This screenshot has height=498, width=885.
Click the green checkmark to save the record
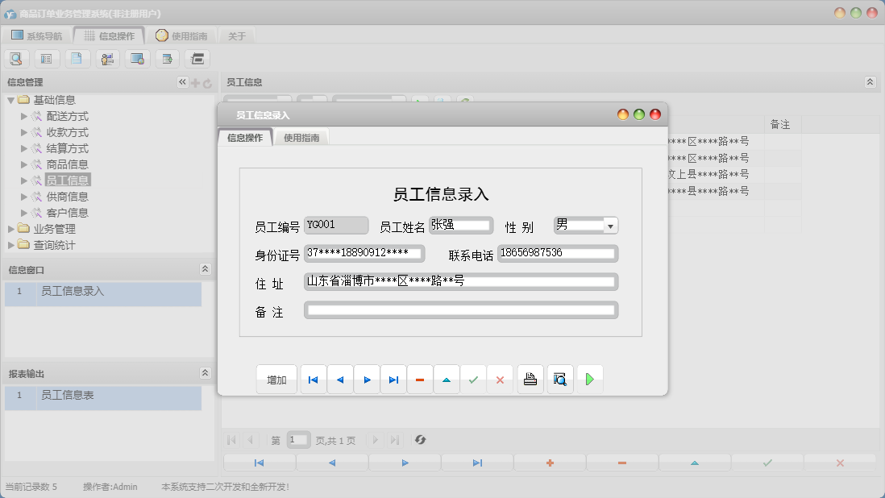pos(473,379)
